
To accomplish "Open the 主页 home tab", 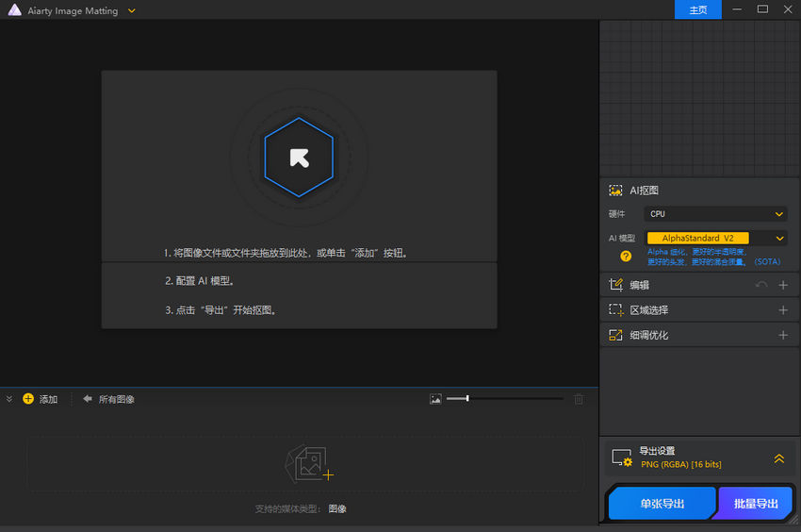I will pos(697,9).
